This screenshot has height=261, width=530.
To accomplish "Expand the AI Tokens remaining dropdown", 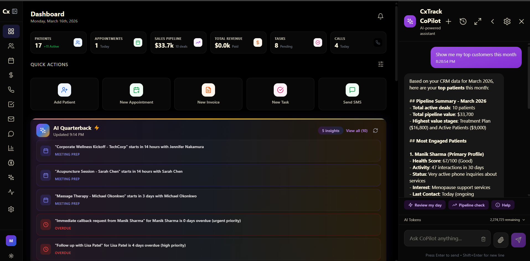I will pyautogui.click(x=523, y=219).
